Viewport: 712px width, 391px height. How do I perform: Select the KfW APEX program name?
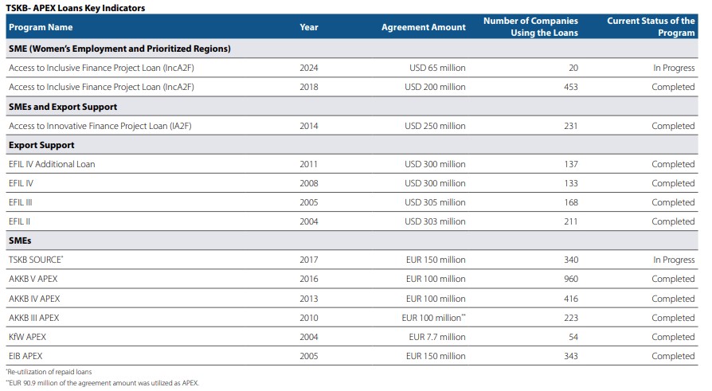[x=27, y=337]
